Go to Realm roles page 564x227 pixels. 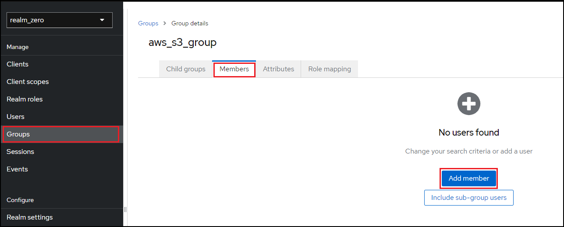click(x=61, y=99)
